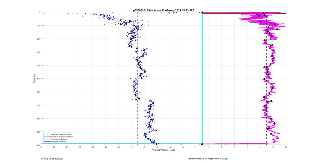Select the "Depth [m]" y-axis label

point(34,79)
